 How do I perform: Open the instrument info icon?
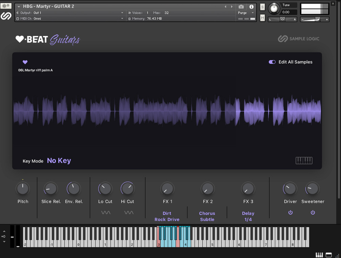251,7
